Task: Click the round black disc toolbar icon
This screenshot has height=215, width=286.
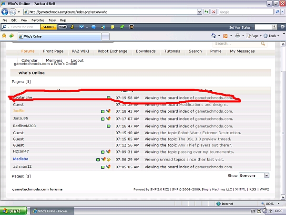Action: click(x=132, y=27)
